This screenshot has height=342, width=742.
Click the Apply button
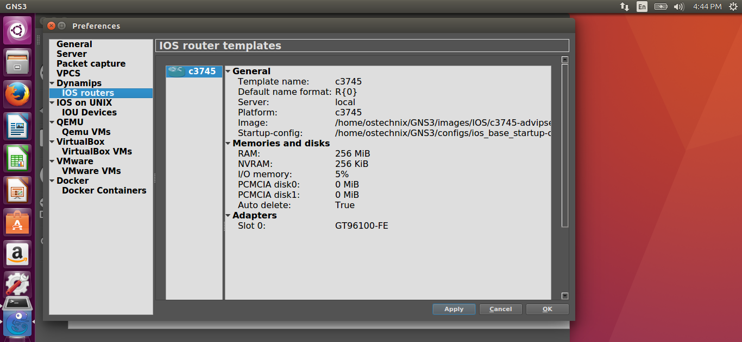(454, 309)
